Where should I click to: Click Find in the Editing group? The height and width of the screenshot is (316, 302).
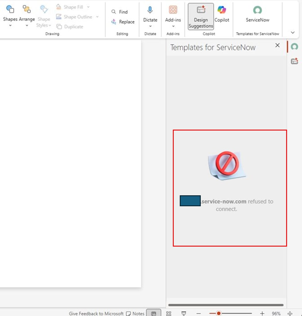coord(120,12)
